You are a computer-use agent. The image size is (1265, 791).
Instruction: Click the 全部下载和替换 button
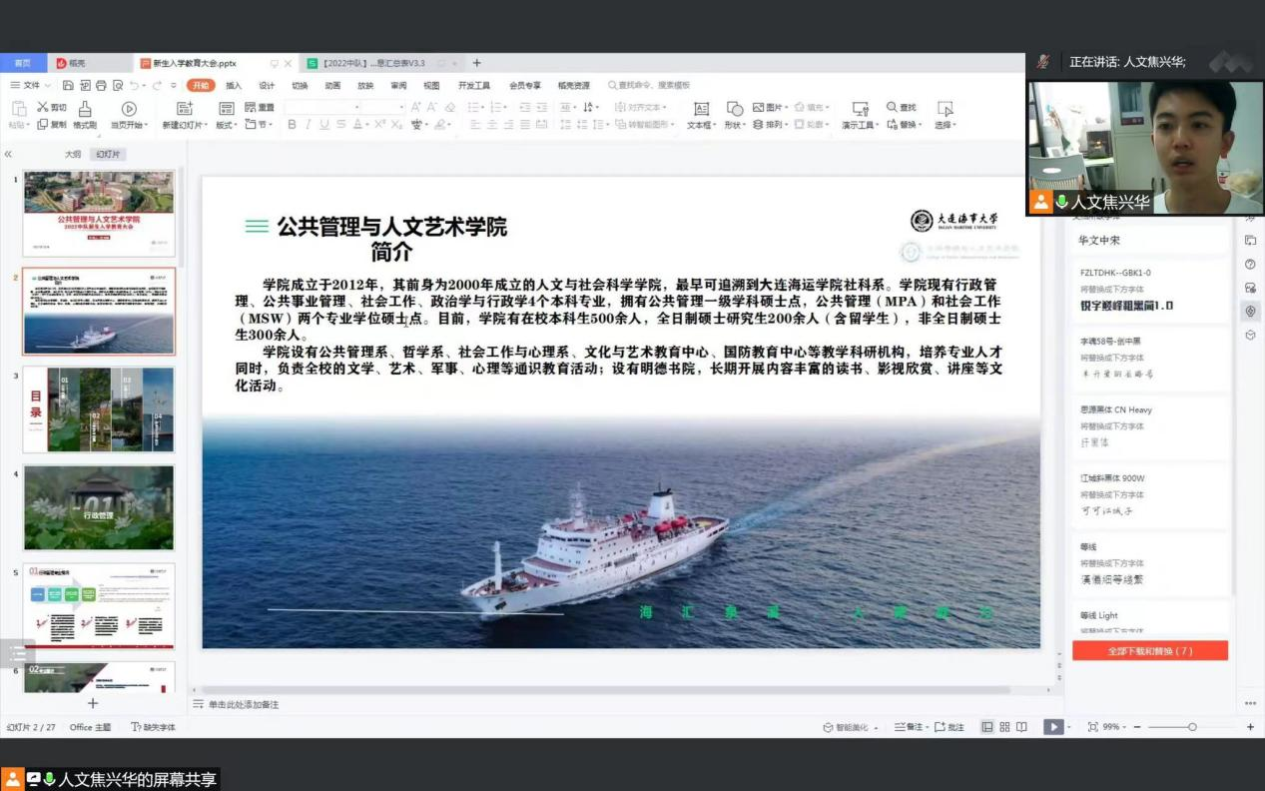pos(1149,651)
